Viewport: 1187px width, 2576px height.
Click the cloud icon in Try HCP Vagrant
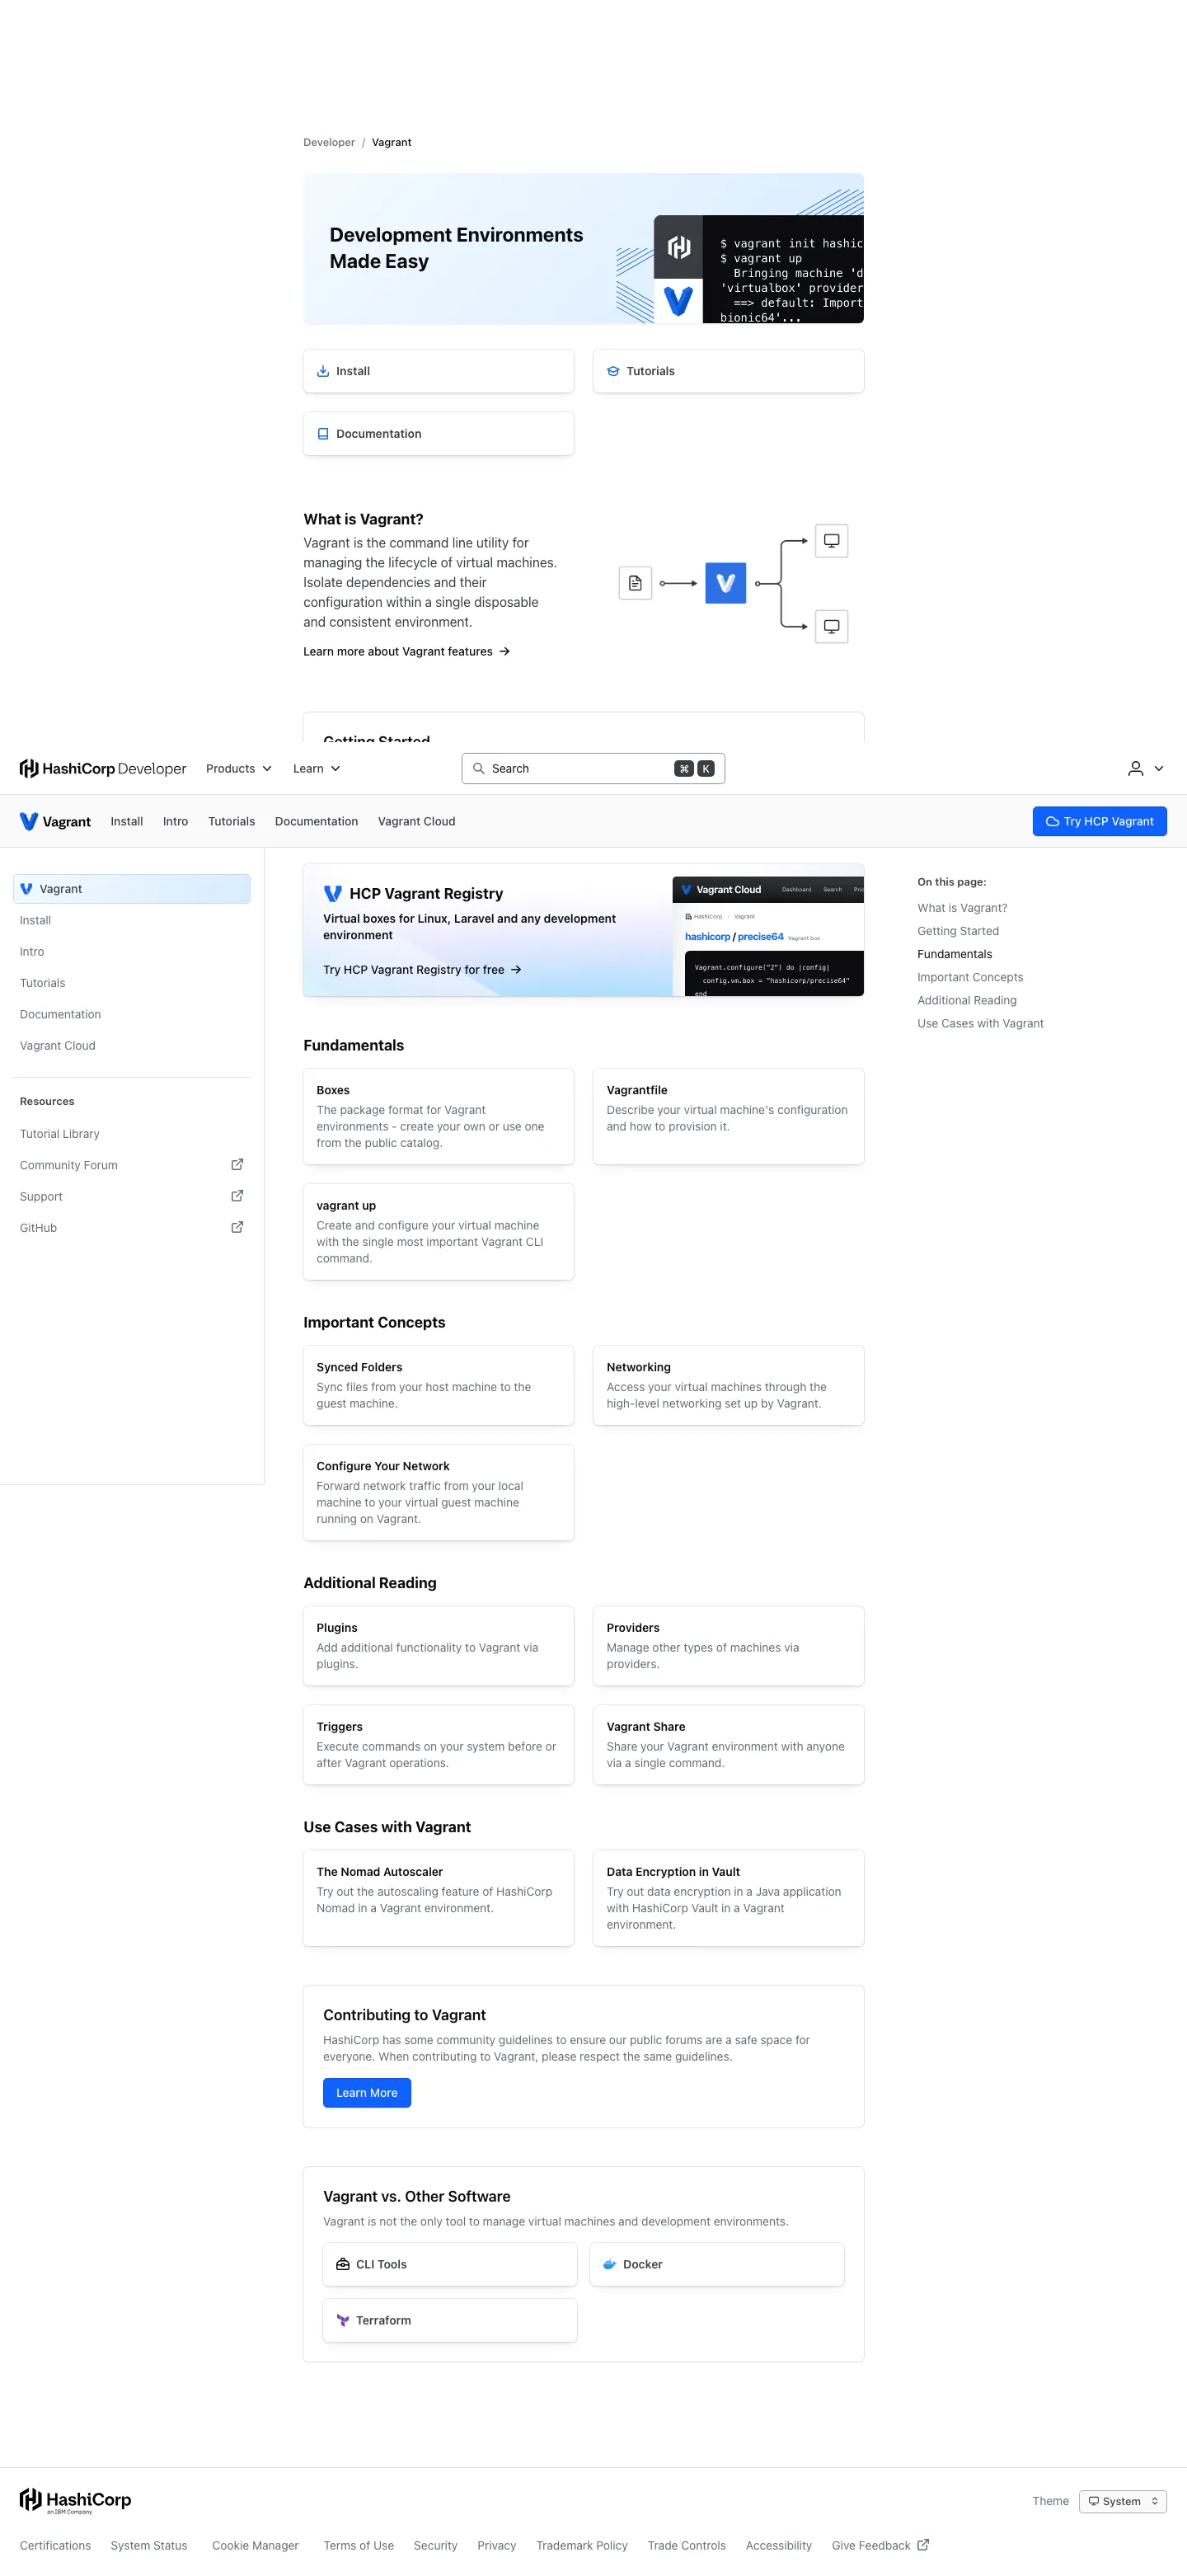pyautogui.click(x=1052, y=821)
